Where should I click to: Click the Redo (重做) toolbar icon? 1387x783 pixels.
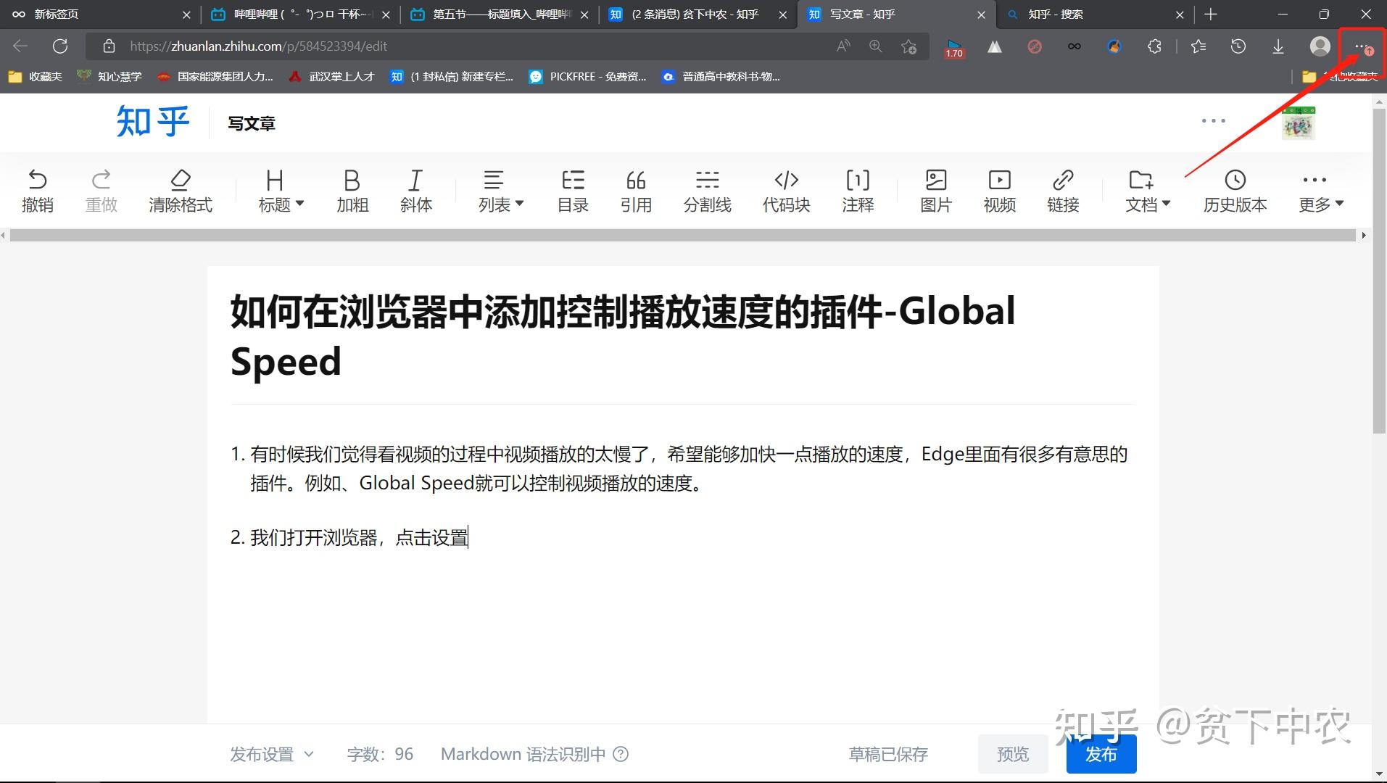pyautogui.click(x=102, y=191)
